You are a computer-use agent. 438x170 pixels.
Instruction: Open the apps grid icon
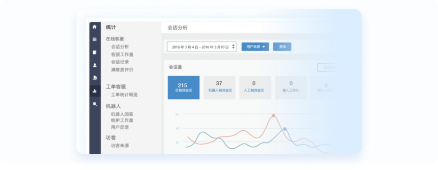coord(95,40)
